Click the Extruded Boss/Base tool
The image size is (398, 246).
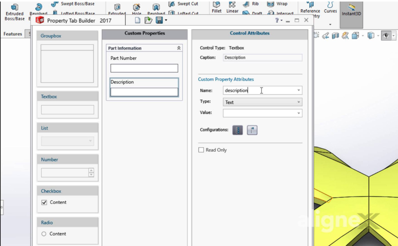pos(14,11)
